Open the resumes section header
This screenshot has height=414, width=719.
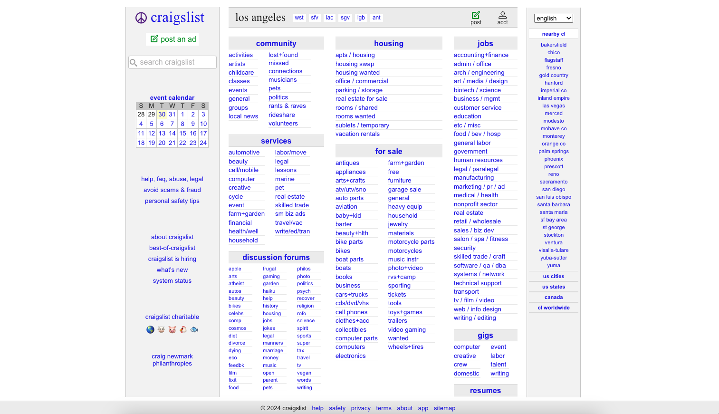[485, 390]
